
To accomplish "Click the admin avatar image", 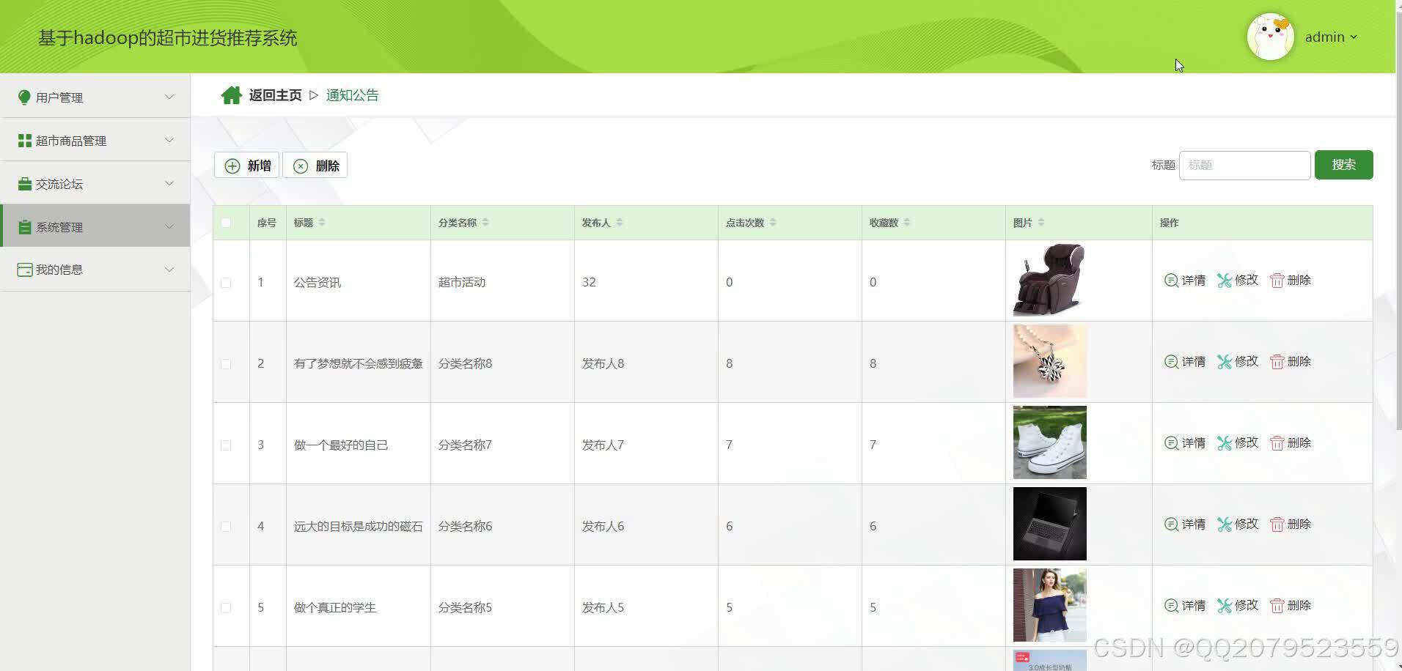I will 1271,37.
